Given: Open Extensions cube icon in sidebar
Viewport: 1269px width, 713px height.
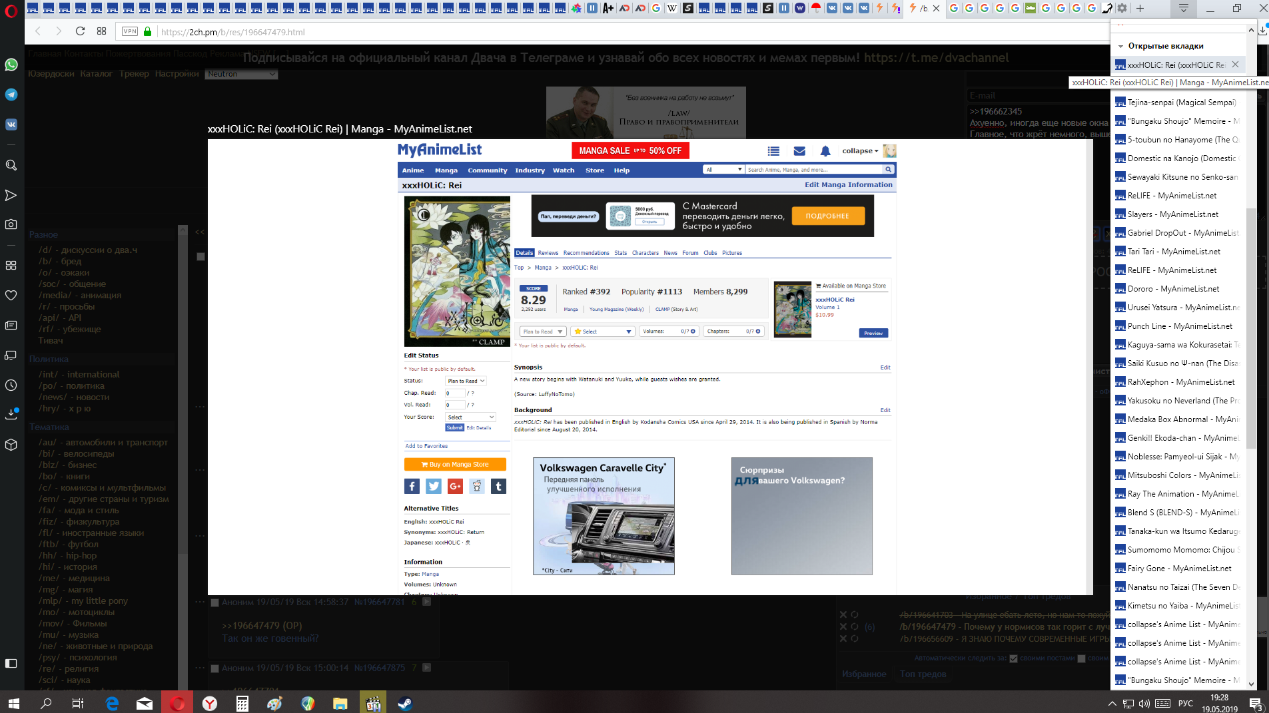Looking at the screenshot, I should (x=11, y=444).
